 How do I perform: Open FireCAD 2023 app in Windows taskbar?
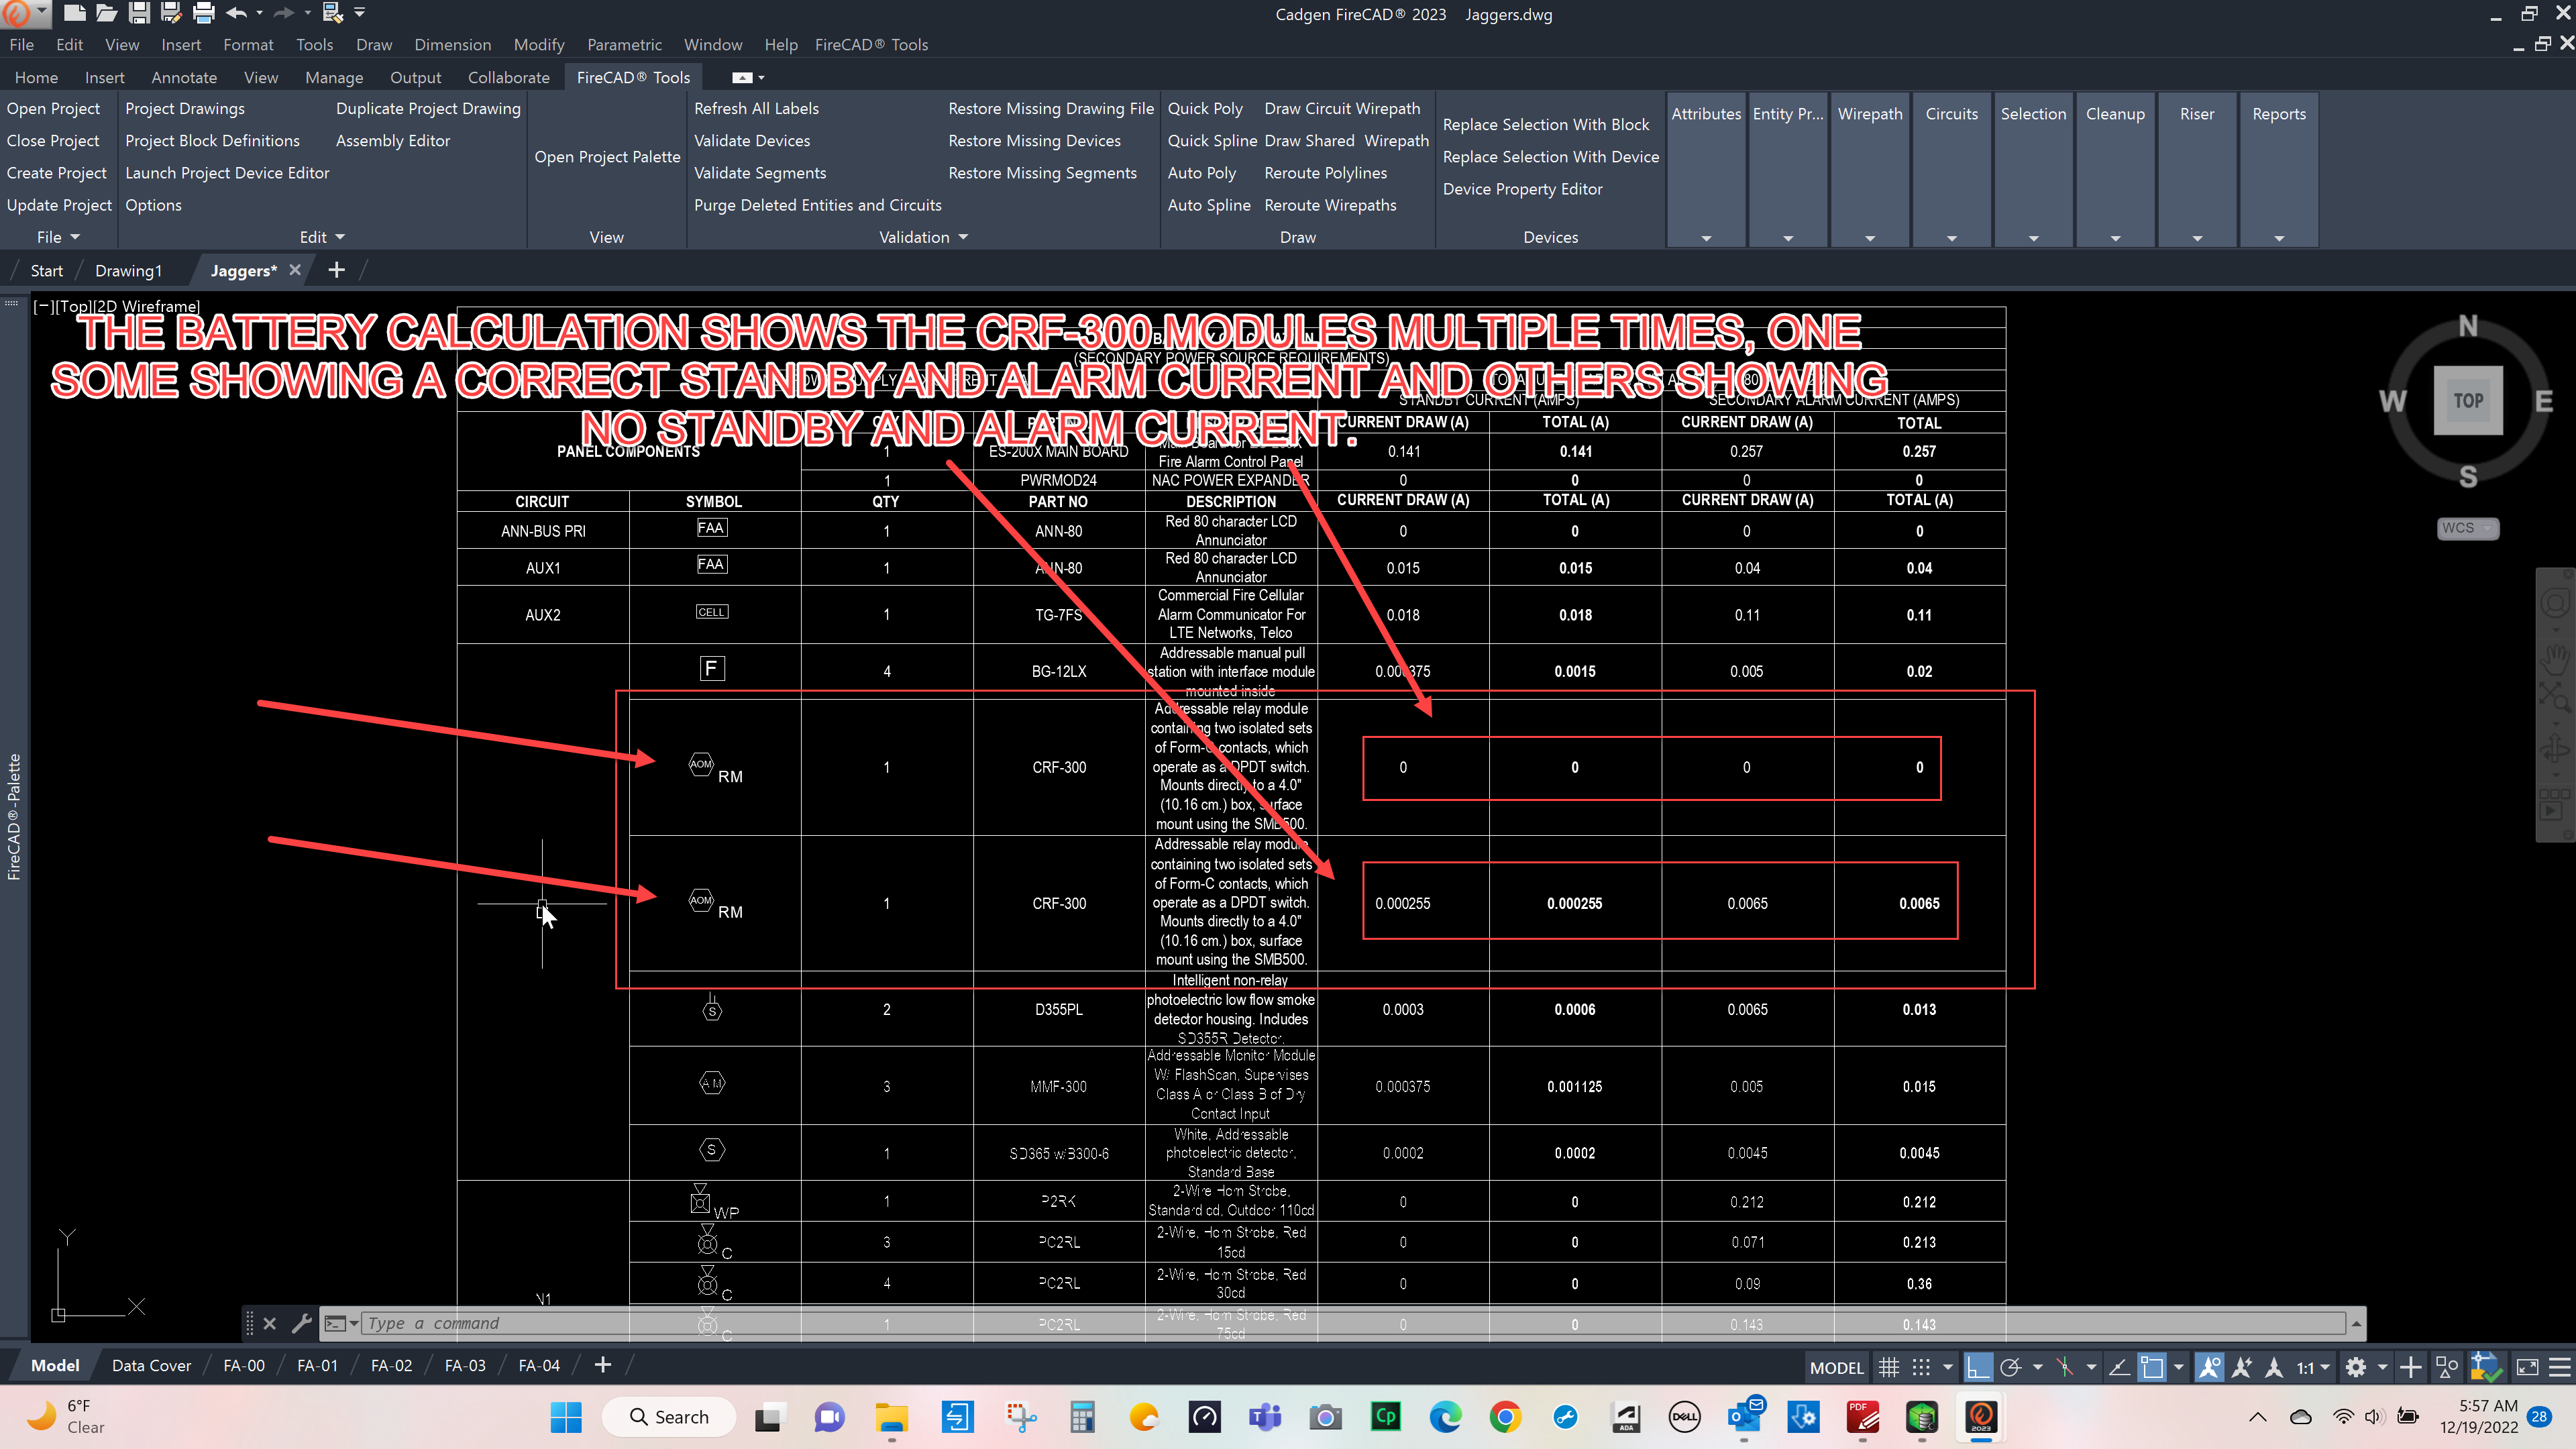tap(1982, 1416)
